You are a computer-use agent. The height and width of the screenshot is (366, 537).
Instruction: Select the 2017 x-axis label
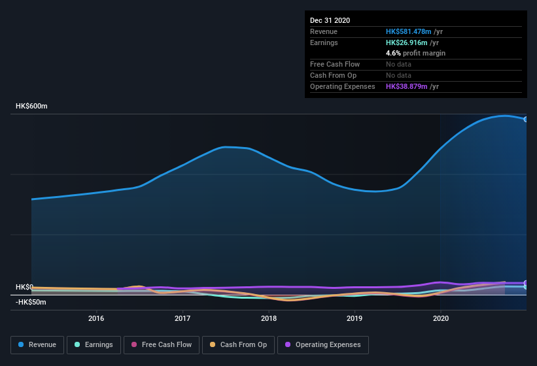[x=182, y=318]
